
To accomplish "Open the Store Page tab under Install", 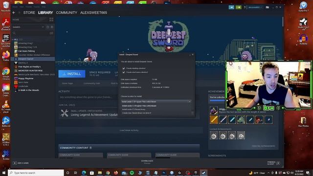I will click(67, 84).
